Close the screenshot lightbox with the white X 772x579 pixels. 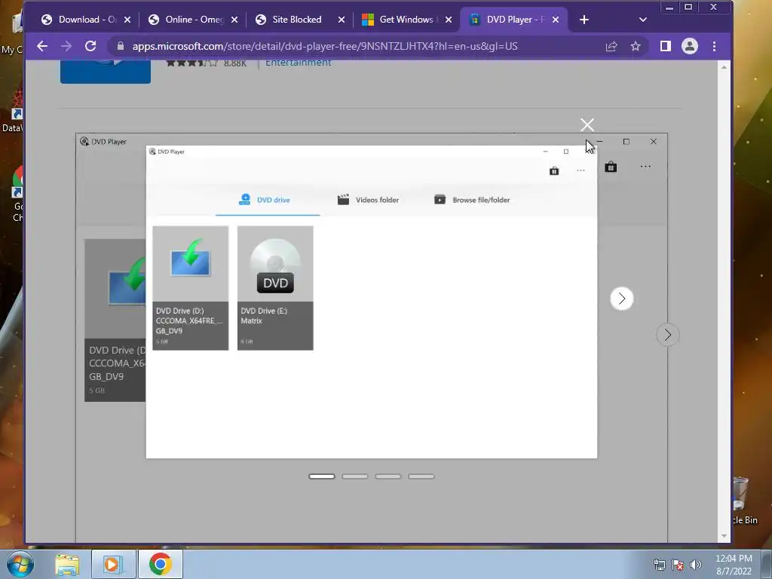coord(587,125)
